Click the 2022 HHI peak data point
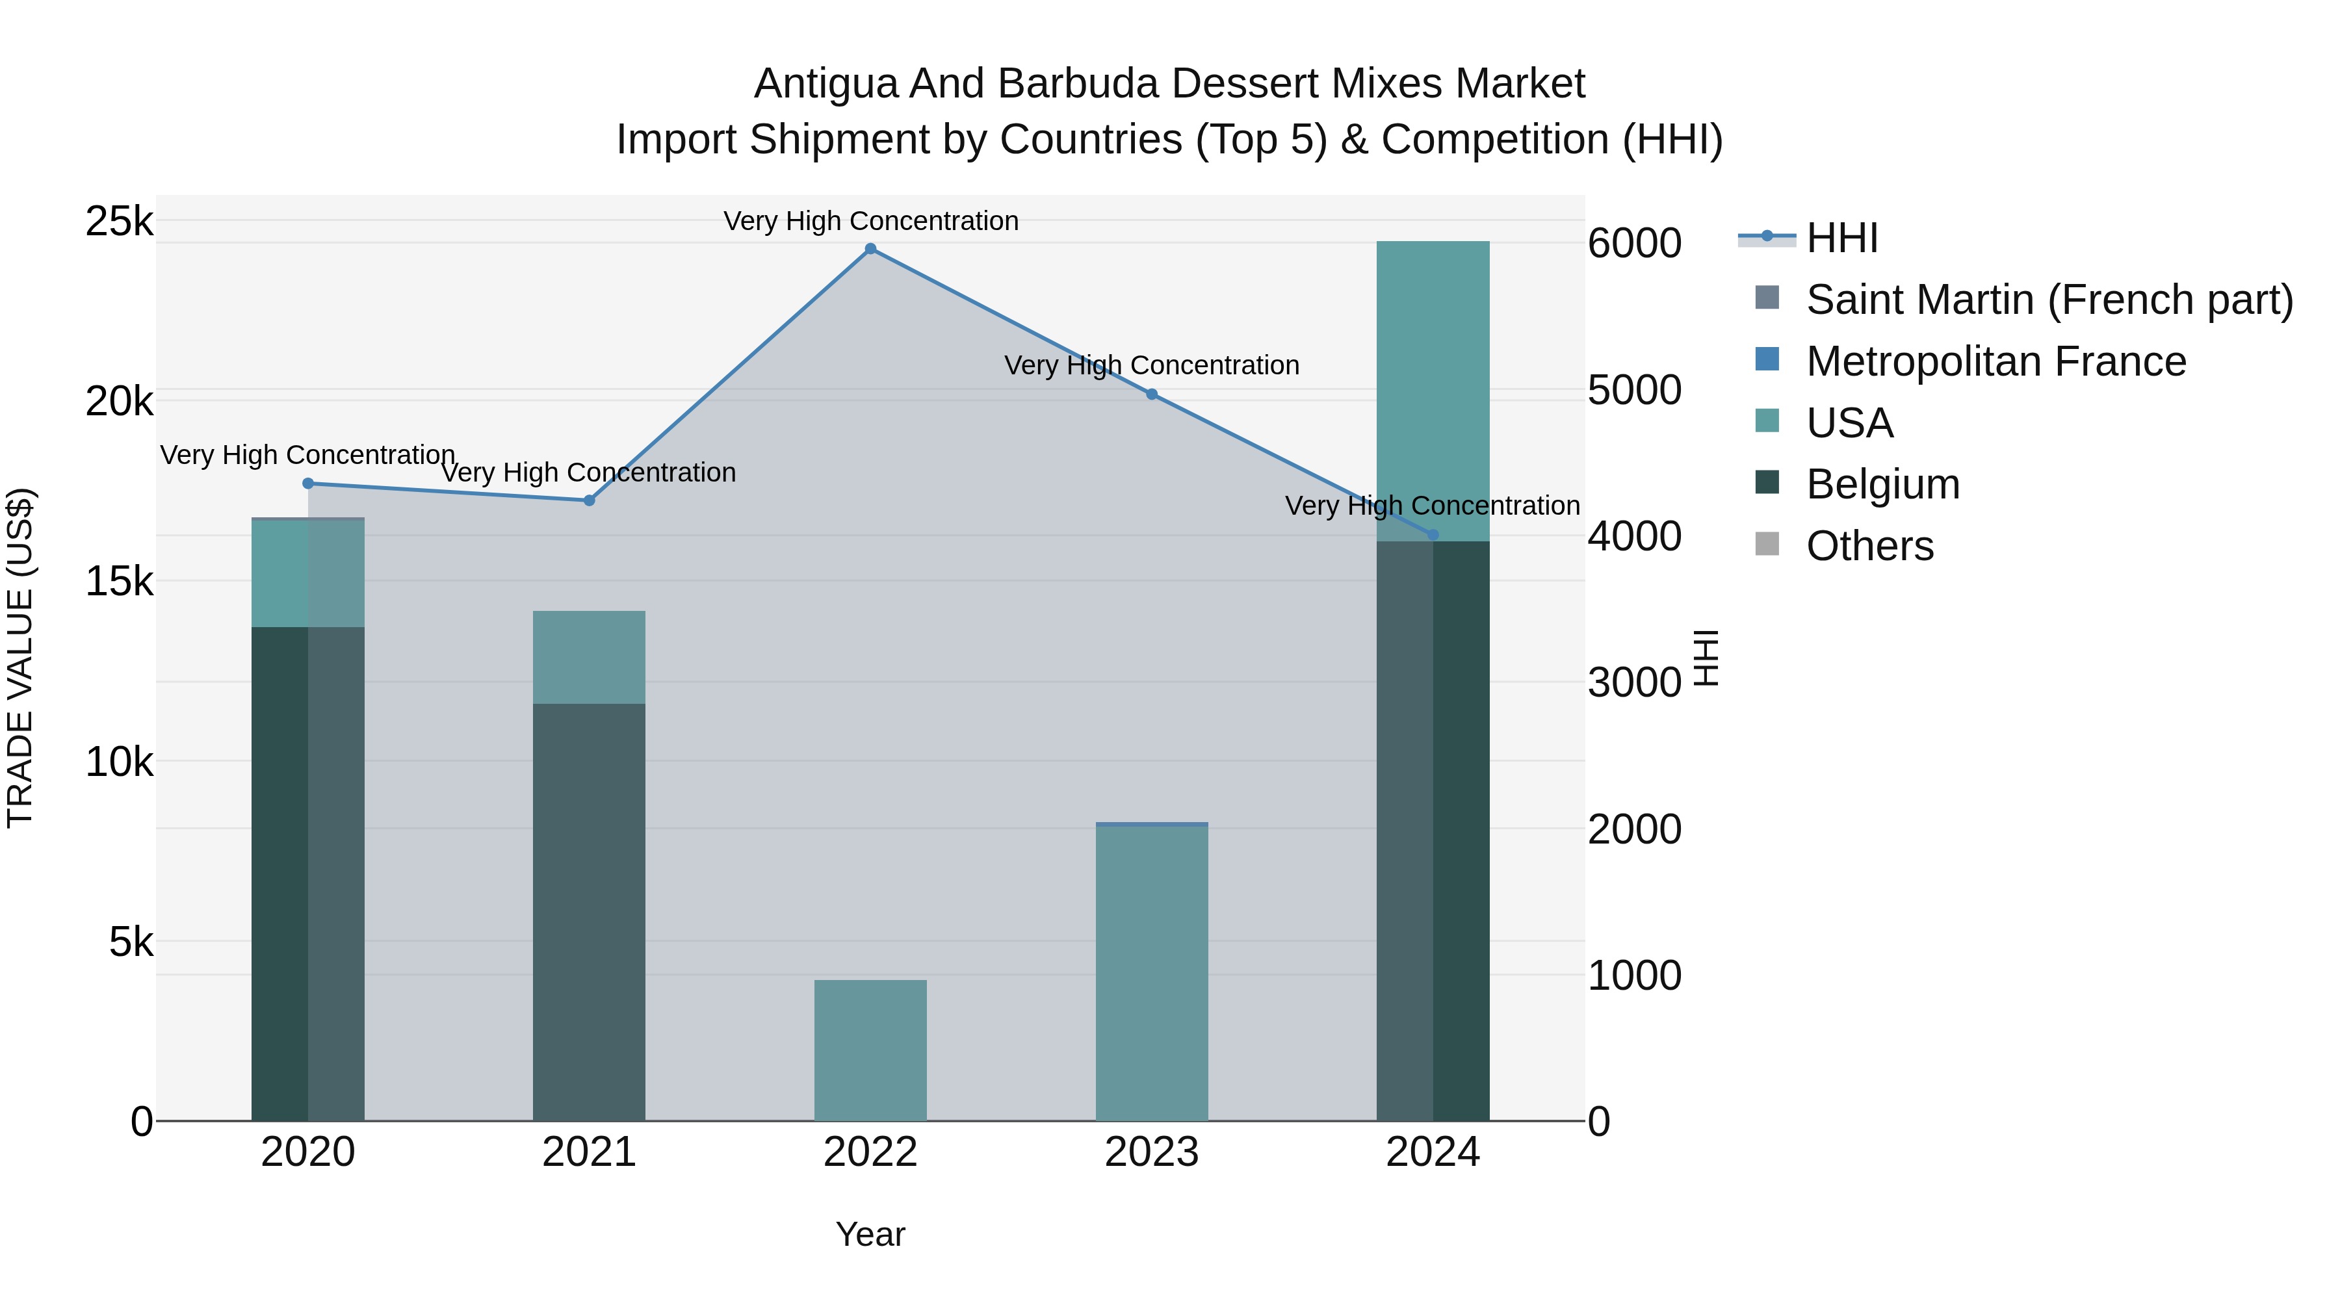2340x1316 pixels. click(x=870, y=249)
